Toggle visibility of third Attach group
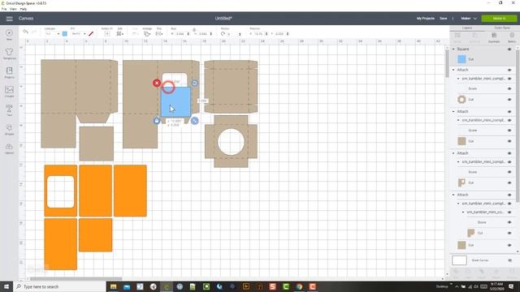Image resolution: width=520 pixels, height=292 pixels. [509, 153]
